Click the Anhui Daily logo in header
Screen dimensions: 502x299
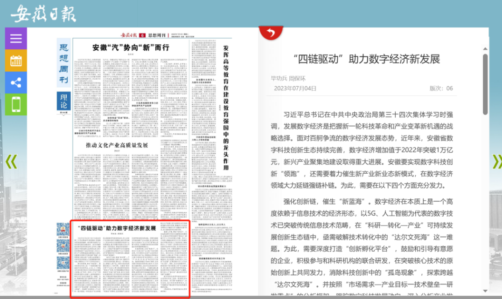click(43, 14)
